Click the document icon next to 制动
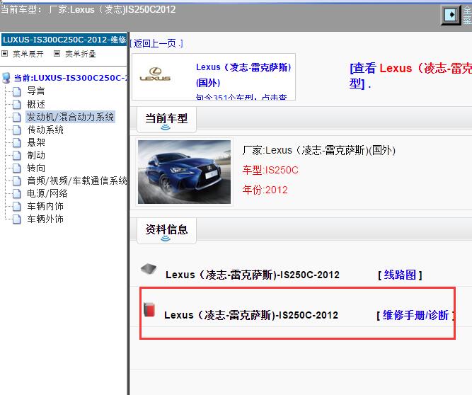This screenshot has height=395, width=472. pos(17,155)
